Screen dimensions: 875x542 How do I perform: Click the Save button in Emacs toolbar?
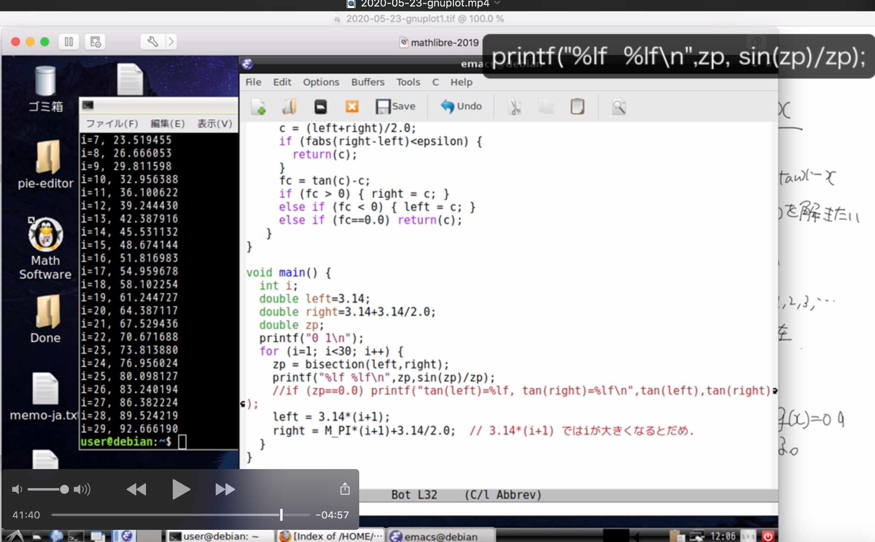pyautogui.click(x=395, y=107)
